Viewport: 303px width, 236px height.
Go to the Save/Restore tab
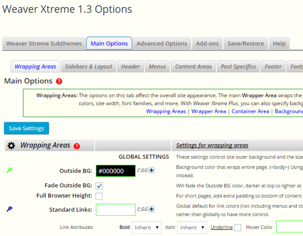(x=246, y=43)
